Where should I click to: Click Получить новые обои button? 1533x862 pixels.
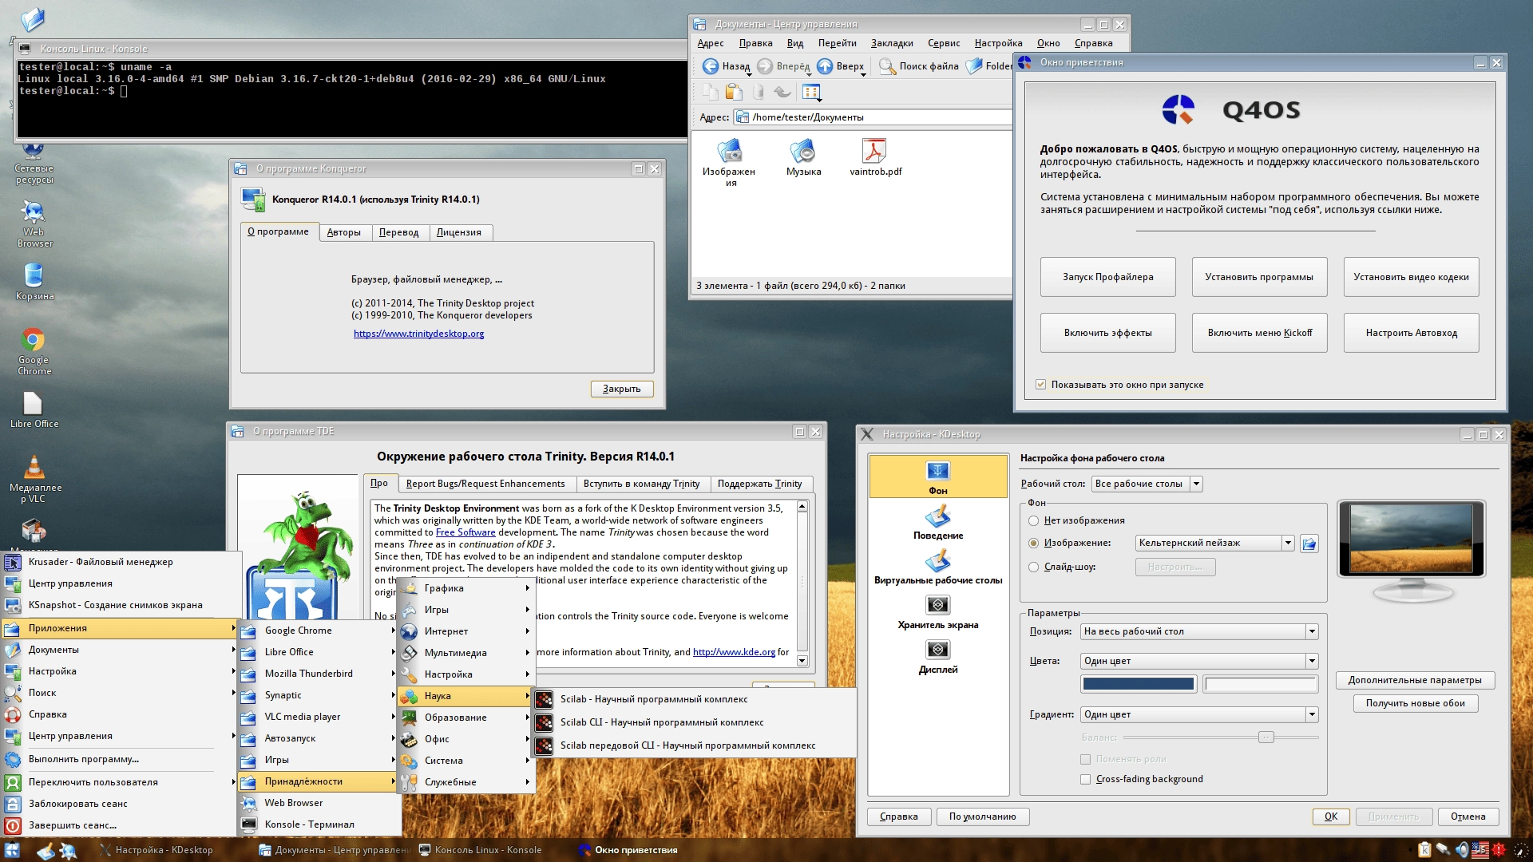coord(1415,703)
